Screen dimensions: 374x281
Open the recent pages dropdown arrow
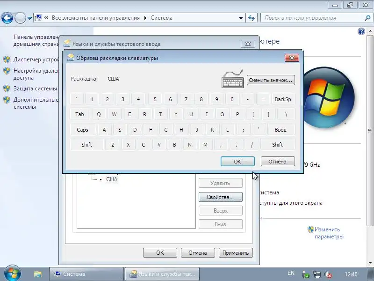[x=29, y=18]
